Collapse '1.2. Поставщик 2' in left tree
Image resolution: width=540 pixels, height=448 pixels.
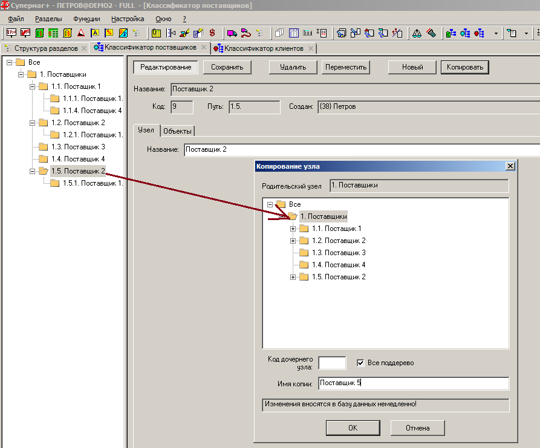33,123
